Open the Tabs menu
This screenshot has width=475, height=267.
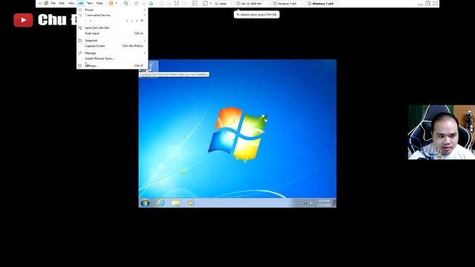tap(90, 3)
